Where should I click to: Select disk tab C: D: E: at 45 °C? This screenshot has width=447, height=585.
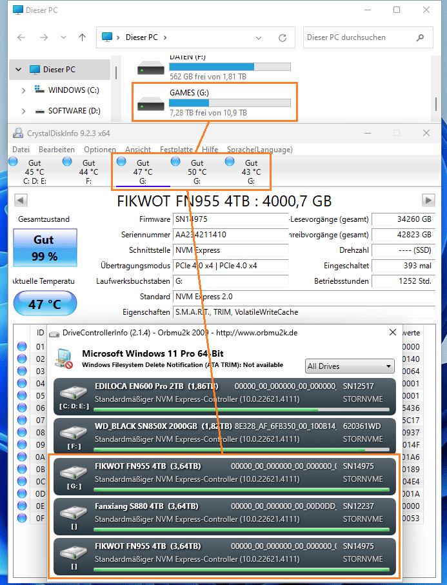pyautogui.click(x=35, y=172)
